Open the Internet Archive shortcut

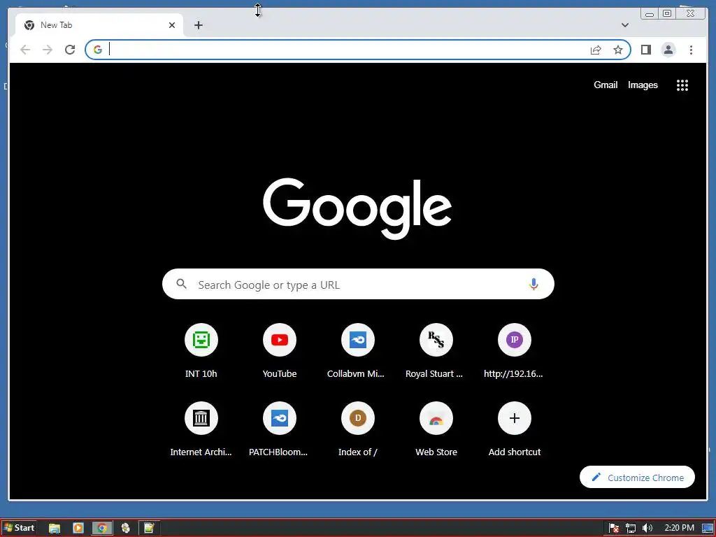pyautogui.click(x=201, y=429)
